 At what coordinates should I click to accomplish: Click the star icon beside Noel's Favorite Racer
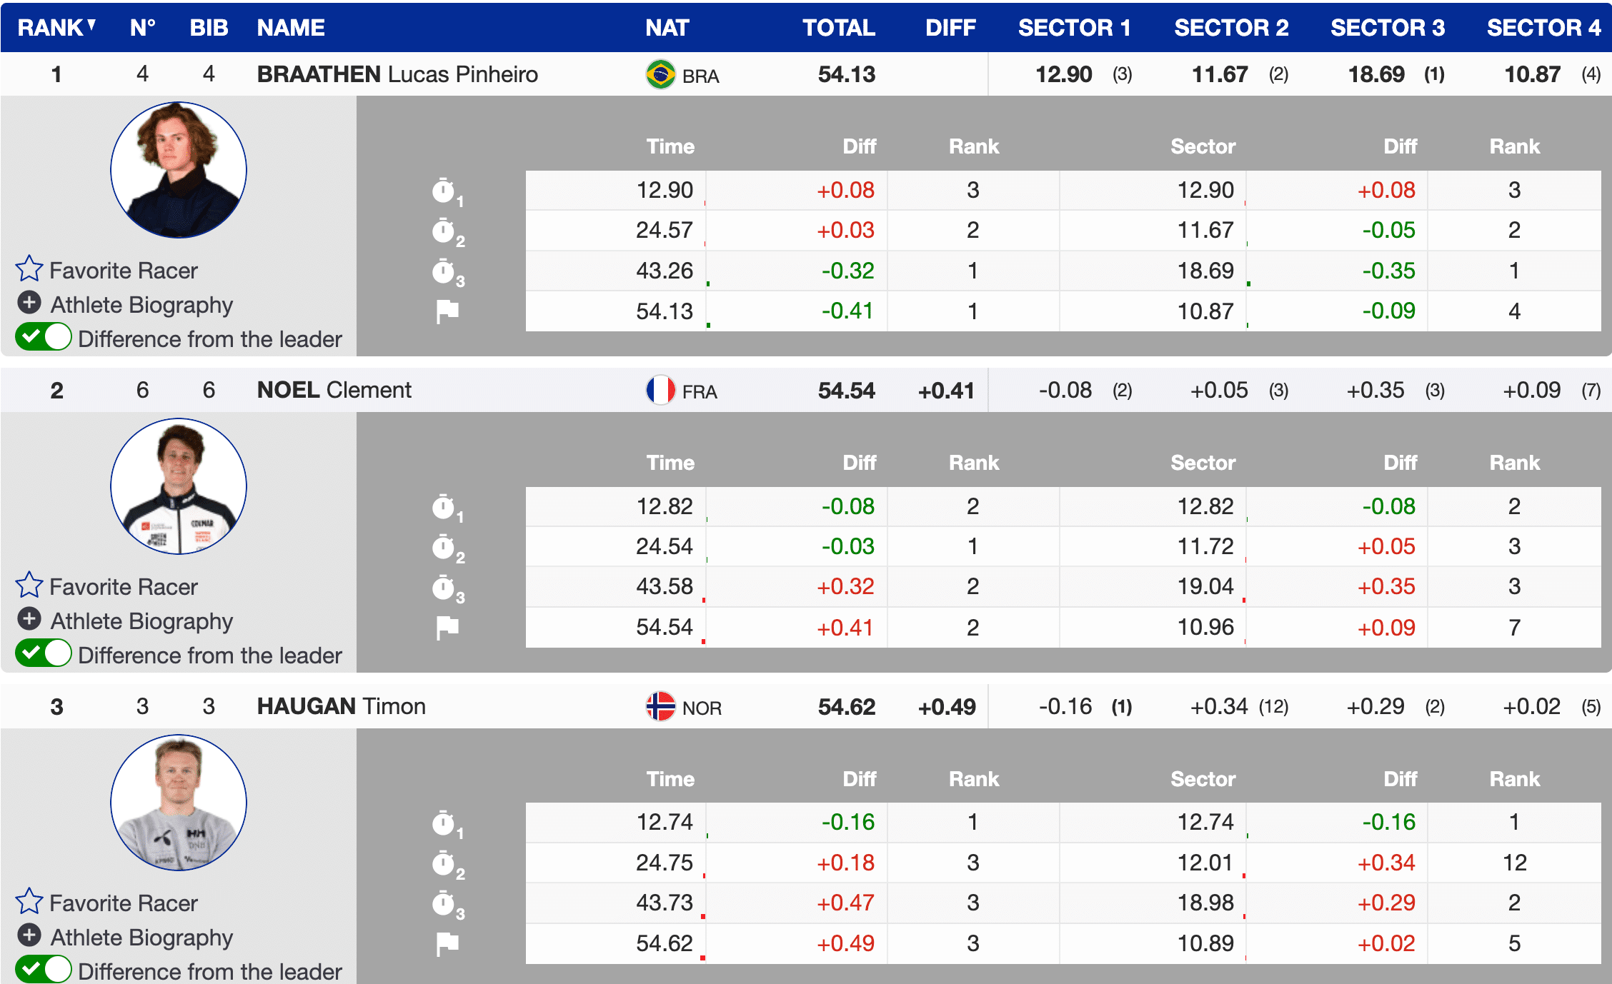tap(29, 586)
